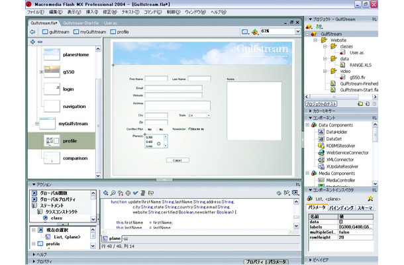Open the Edit Symbols icon menu

point(254,32)
